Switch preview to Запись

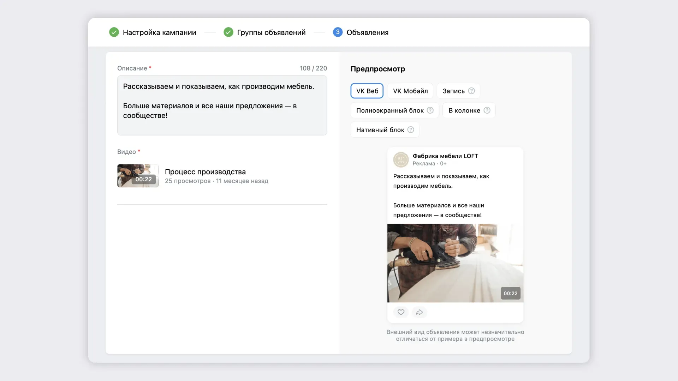pos(458,91)
